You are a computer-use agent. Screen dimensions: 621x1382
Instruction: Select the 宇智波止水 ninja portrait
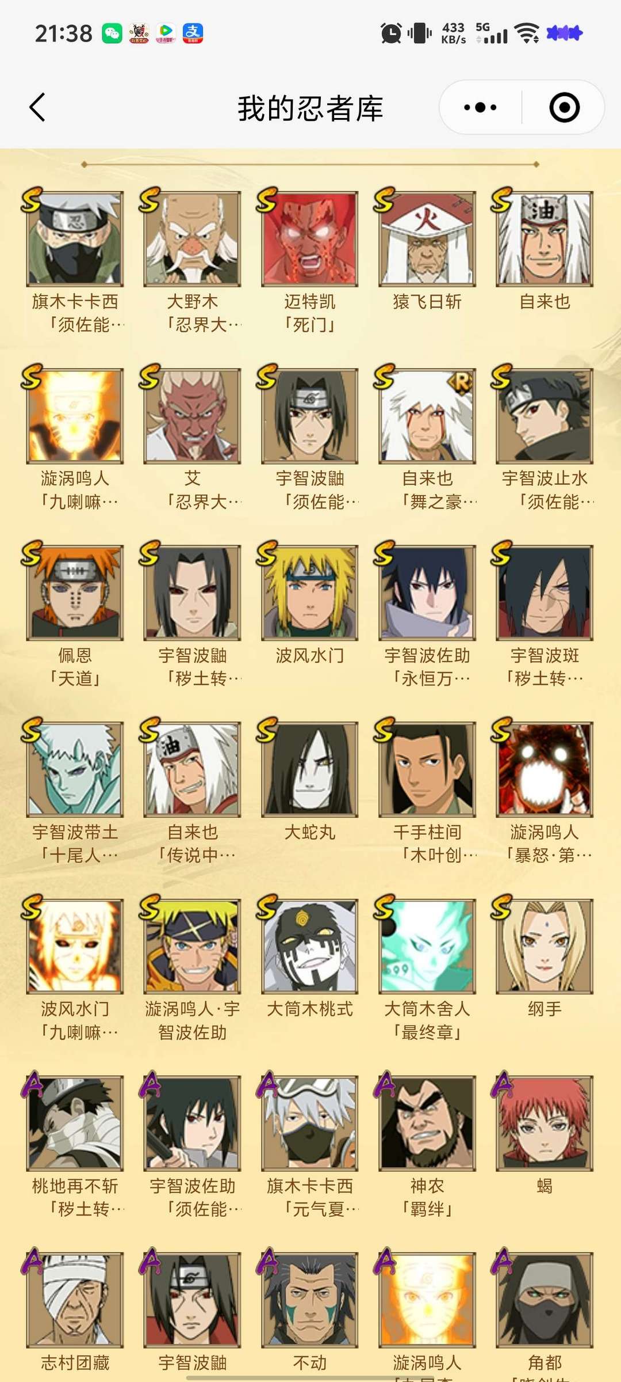tap(545, 416)
